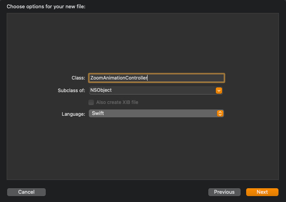Image resolution: width=286 pixels, height=202 pixels.
Task: Click the Class: field label
Action: tap(78, 78)
